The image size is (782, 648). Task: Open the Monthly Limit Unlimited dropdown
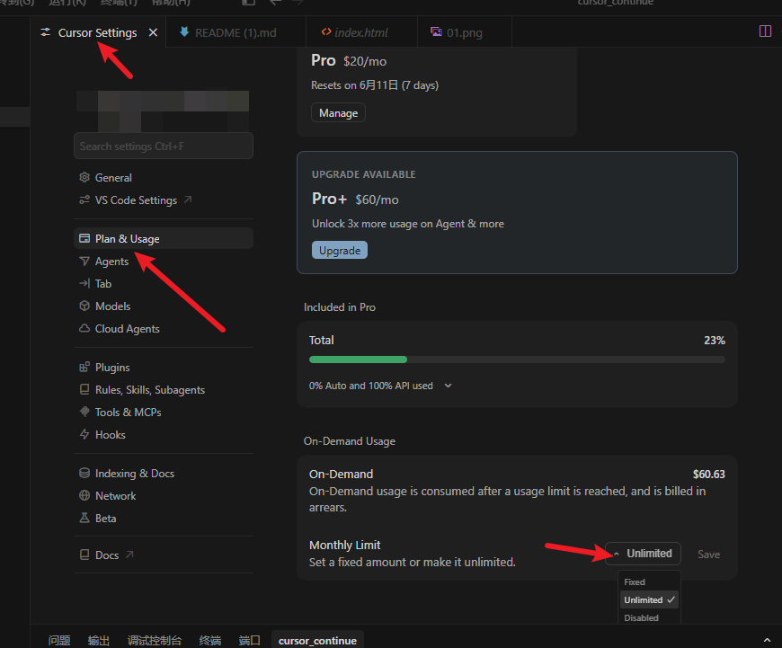click(643, 554)
